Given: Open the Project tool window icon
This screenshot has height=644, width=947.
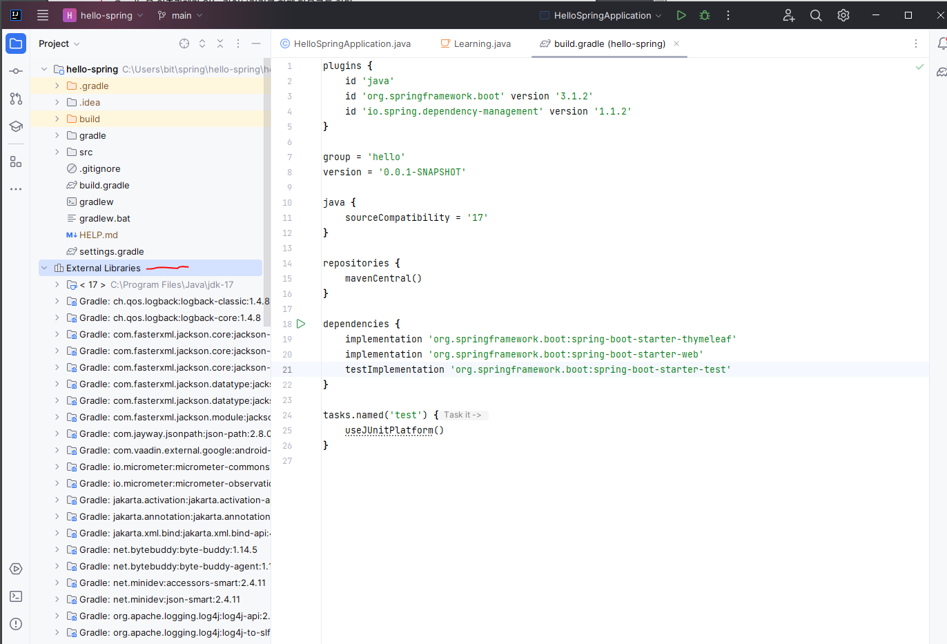Looking at the screenshot, I should coord(16,43).
